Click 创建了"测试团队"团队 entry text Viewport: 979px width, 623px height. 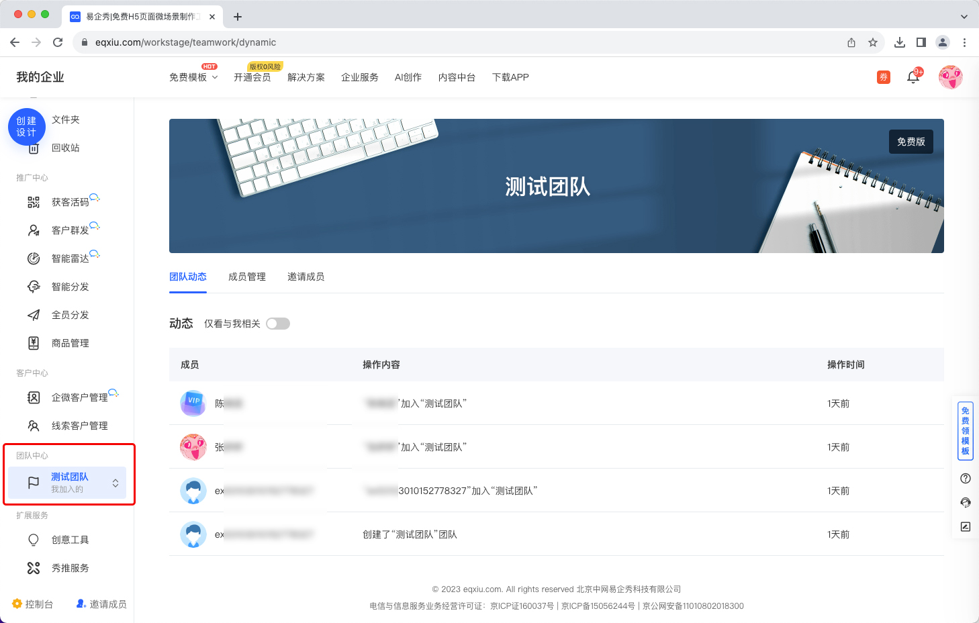(410, 534)
